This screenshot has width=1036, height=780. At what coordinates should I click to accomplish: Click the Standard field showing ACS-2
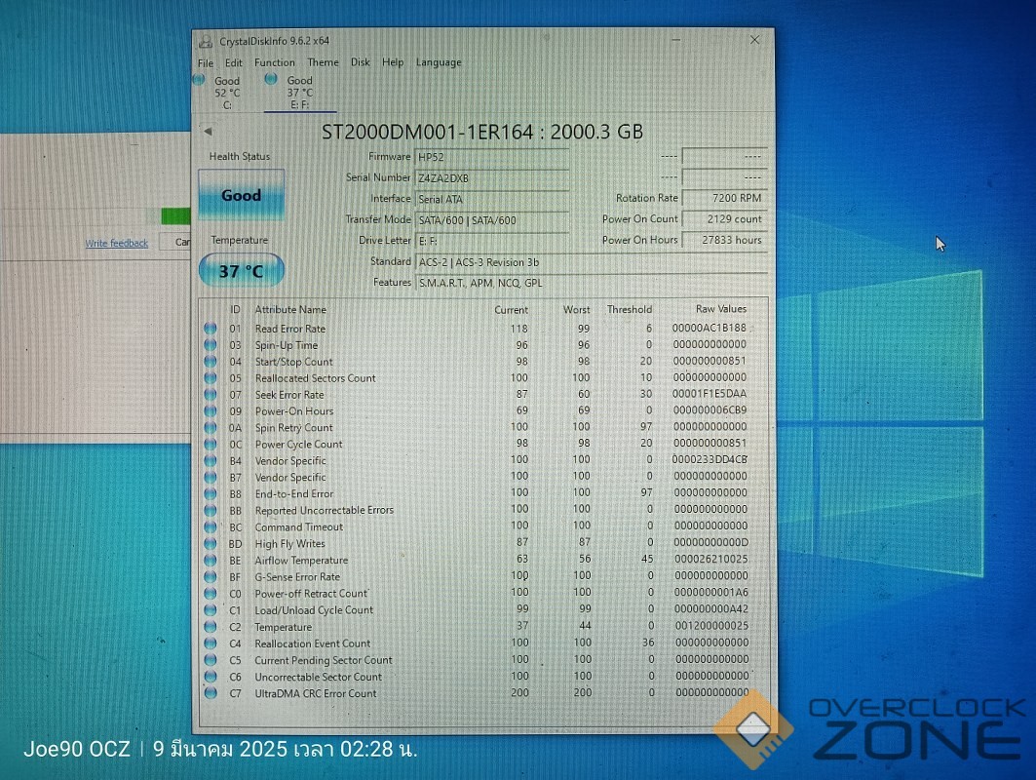point(592,262)
